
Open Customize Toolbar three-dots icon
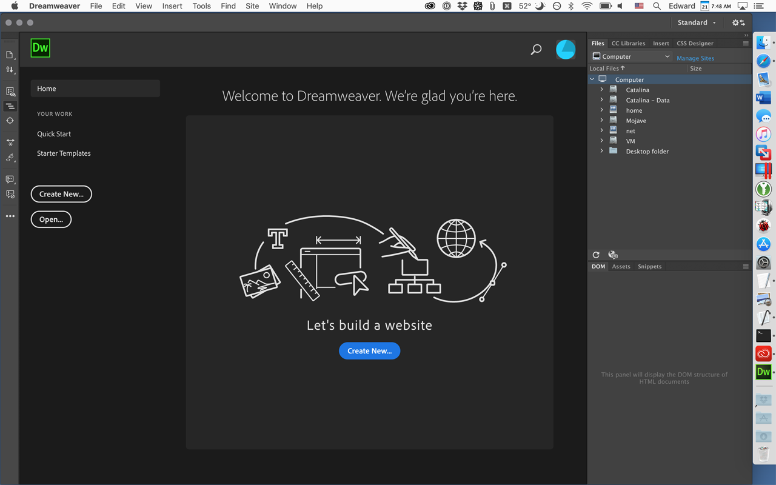[x=10, y=216]
